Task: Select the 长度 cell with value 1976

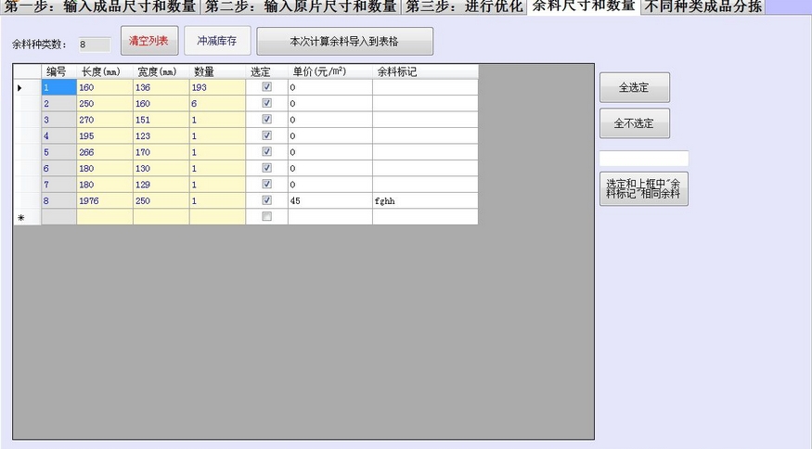Action: tap(105, 200)
